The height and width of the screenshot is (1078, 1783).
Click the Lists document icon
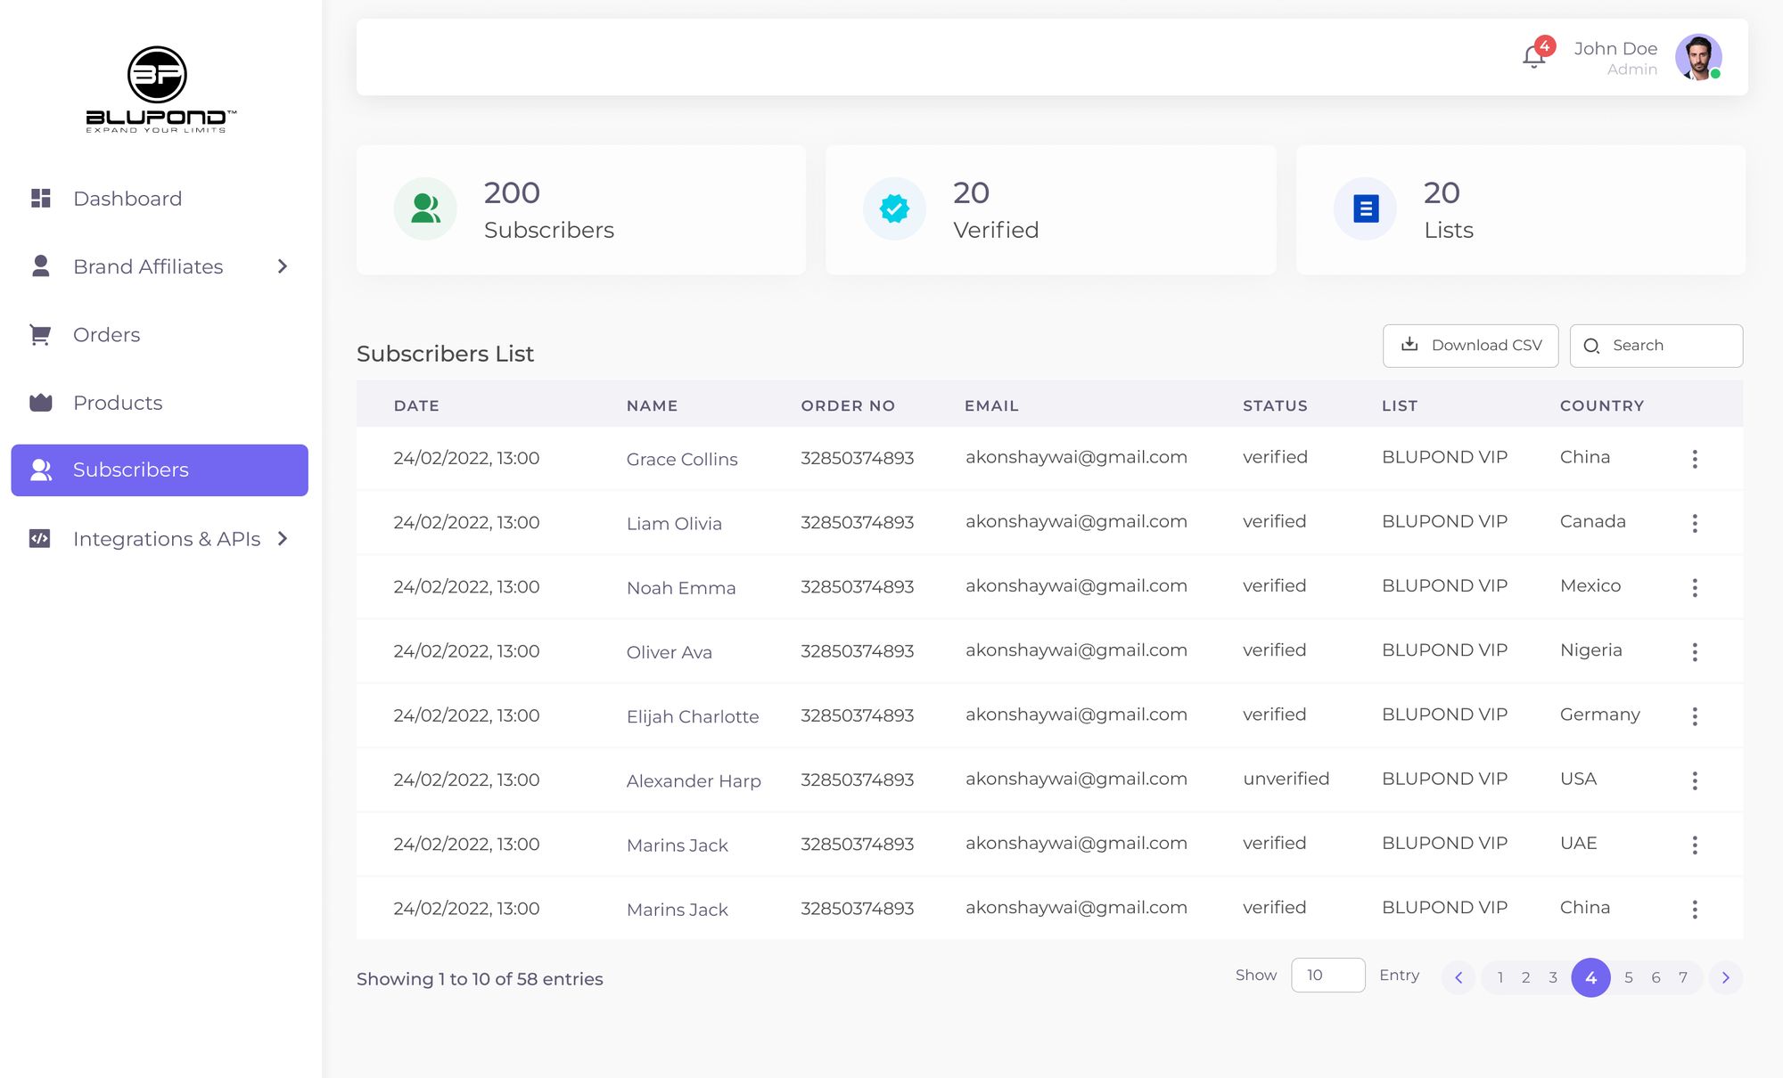click(x=1365, y=208)
